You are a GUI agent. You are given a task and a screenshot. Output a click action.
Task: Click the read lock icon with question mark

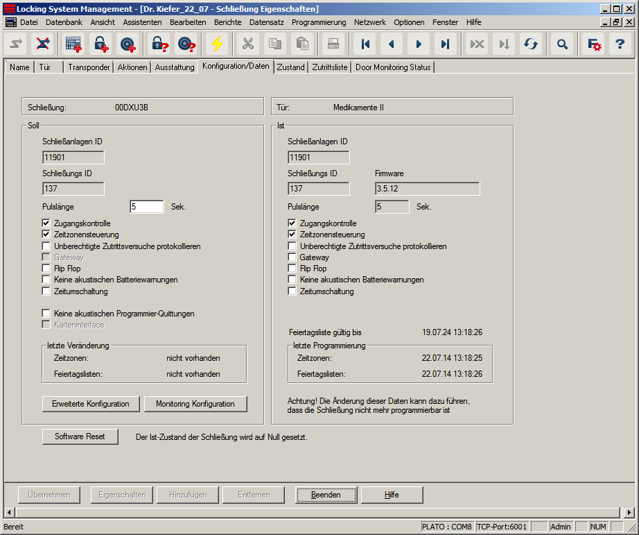point(160,44)
